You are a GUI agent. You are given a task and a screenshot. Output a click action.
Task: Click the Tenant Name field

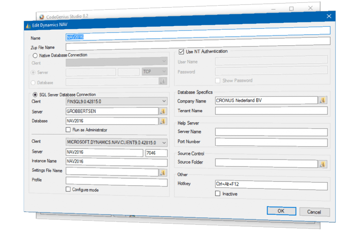tap(271, 111)
